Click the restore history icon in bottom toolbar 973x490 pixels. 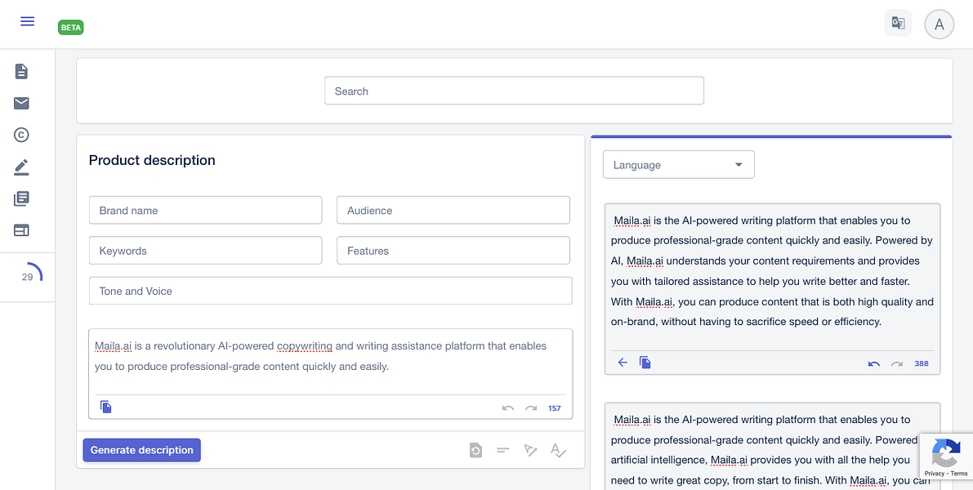pos(475,450)
